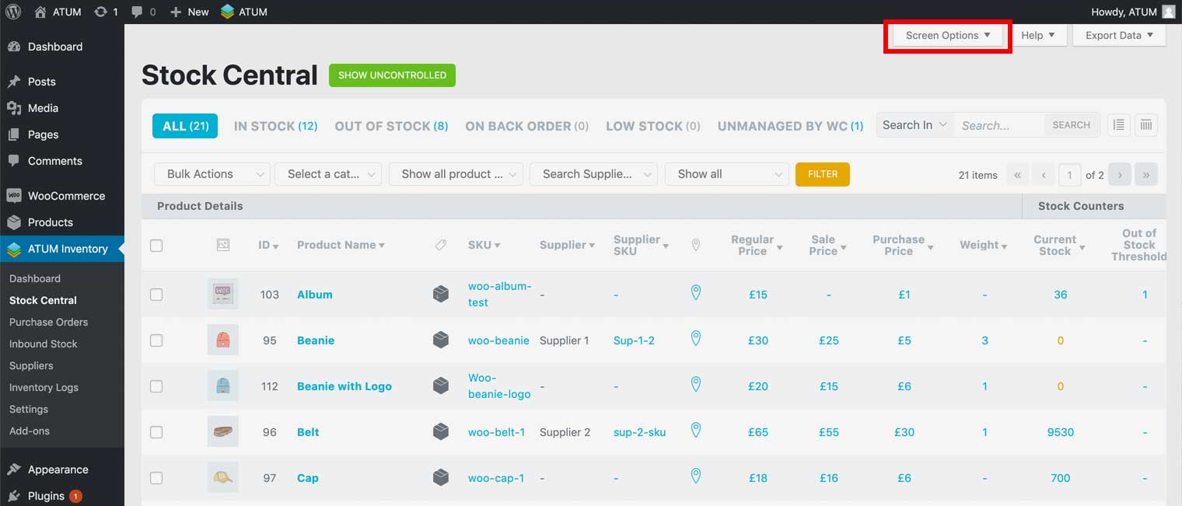Click into the Search text field
Viewport: 1182px width, 506px height.
click(x=998, y=125)
